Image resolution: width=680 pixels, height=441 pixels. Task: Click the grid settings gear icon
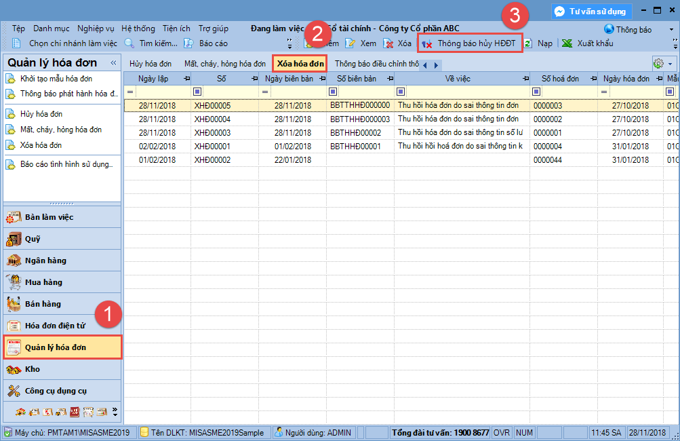658,64
